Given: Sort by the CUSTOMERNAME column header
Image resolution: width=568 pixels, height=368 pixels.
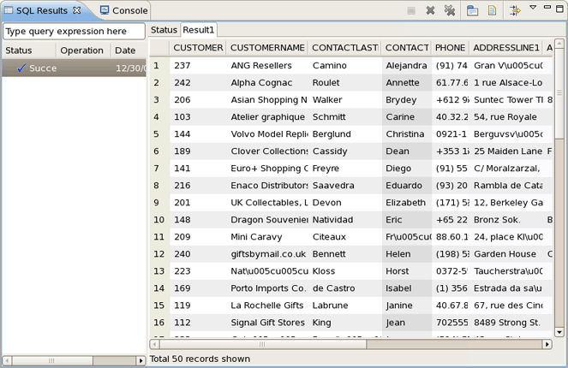Looking at the screenshot, I should pos(266,48).
